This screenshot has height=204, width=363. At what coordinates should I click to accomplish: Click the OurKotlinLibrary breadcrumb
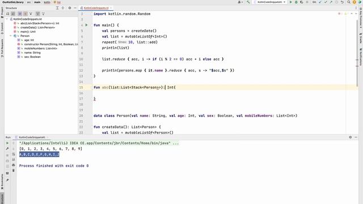13,2
